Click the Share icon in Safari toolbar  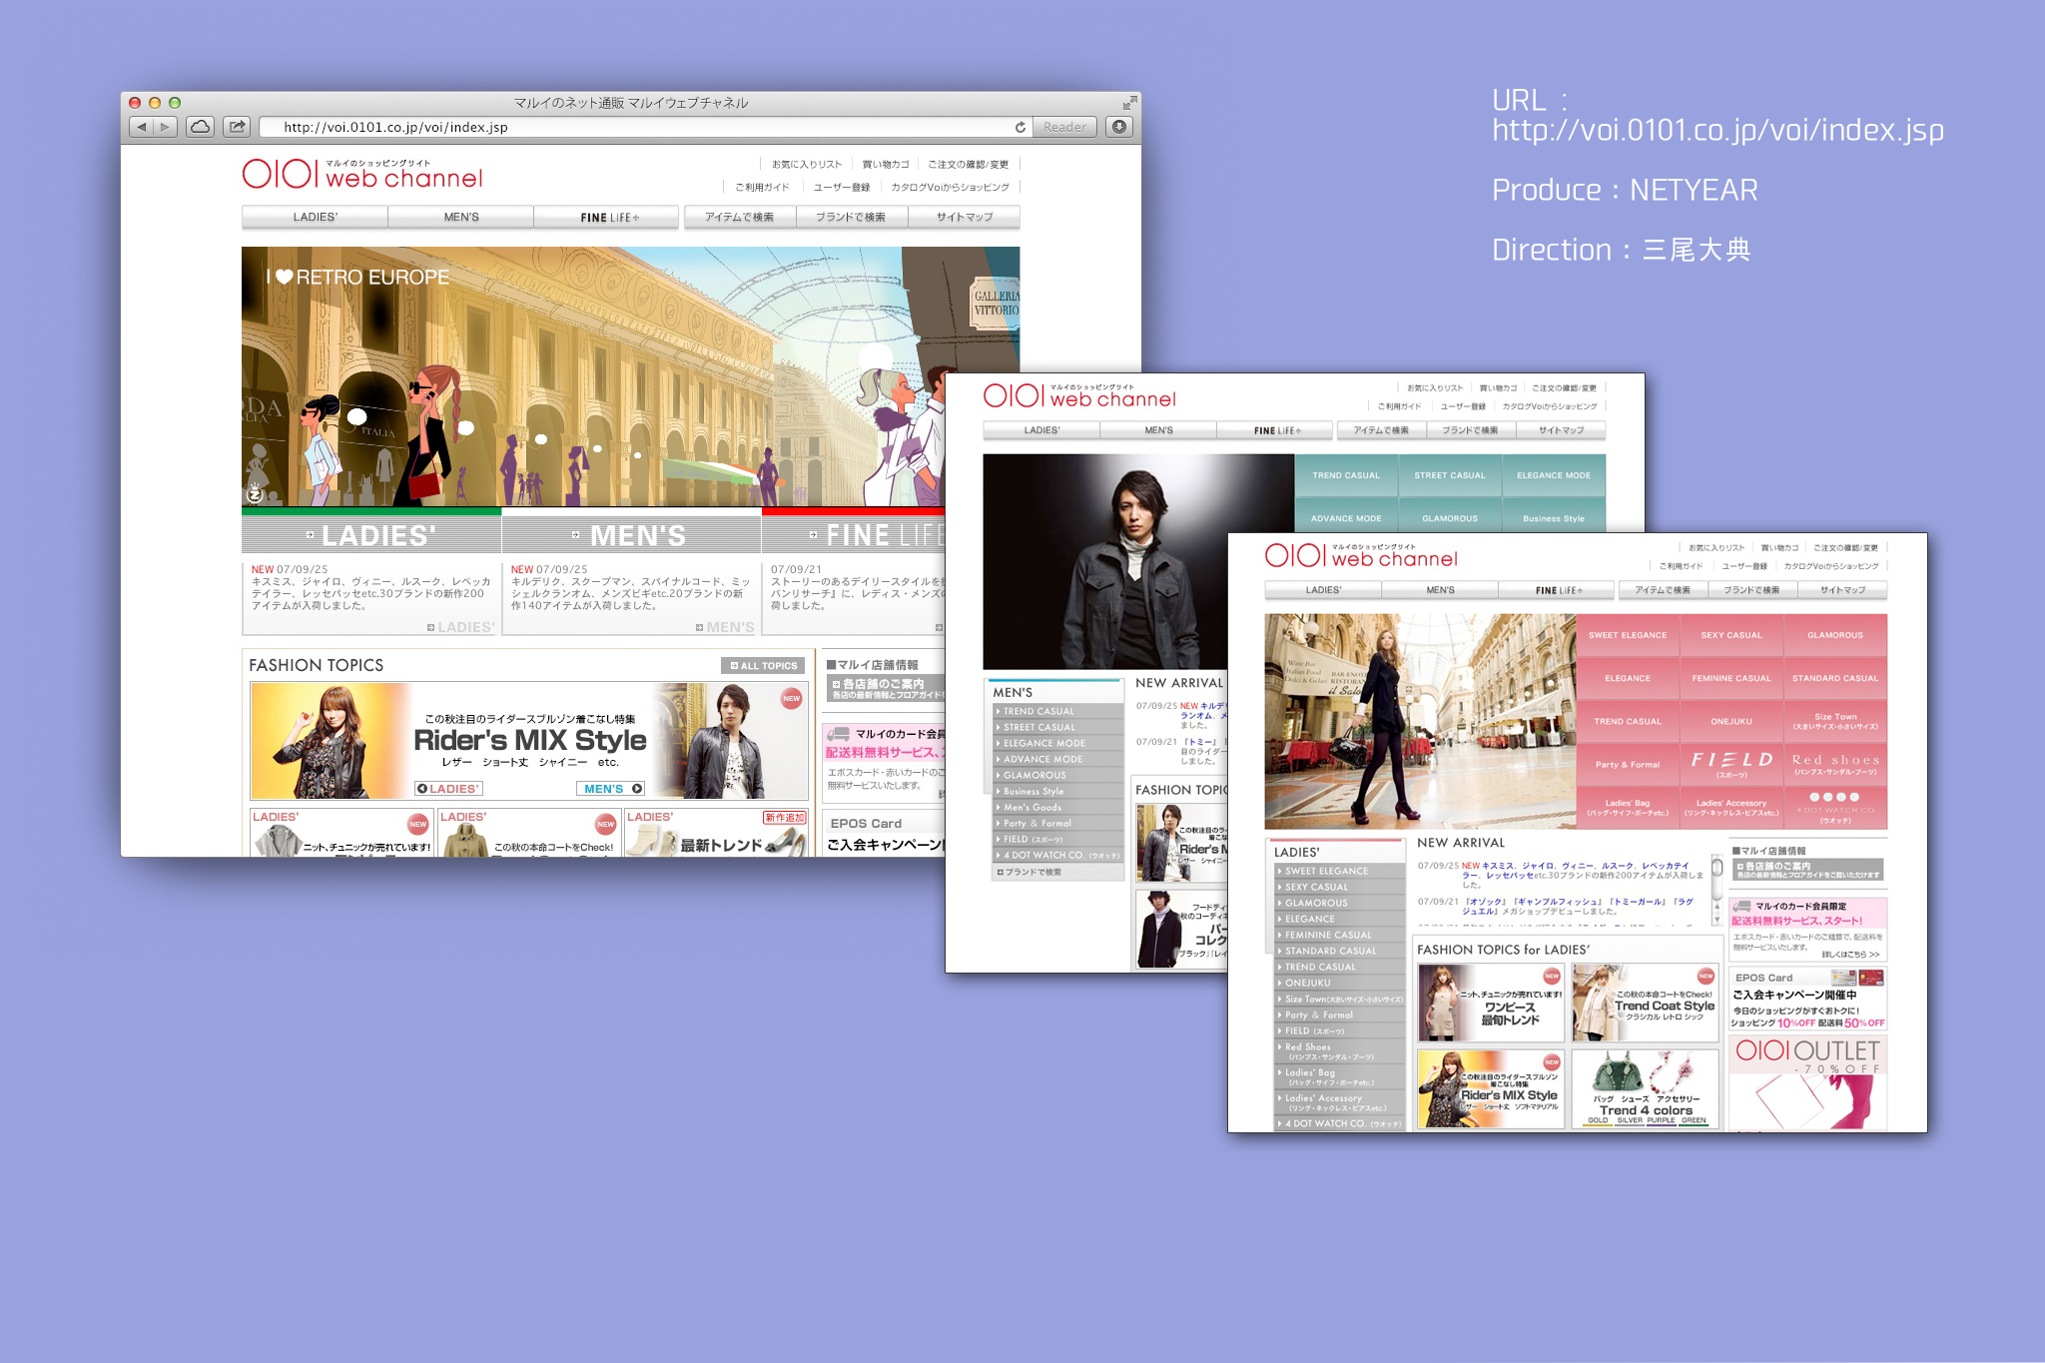[237, 127]
